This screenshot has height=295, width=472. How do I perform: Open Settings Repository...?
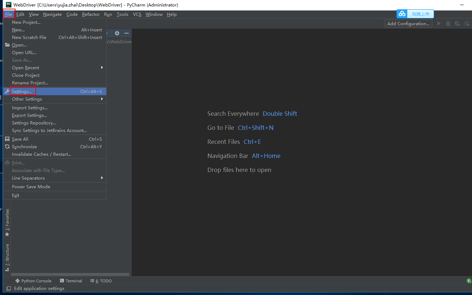(x=55, y=123)
